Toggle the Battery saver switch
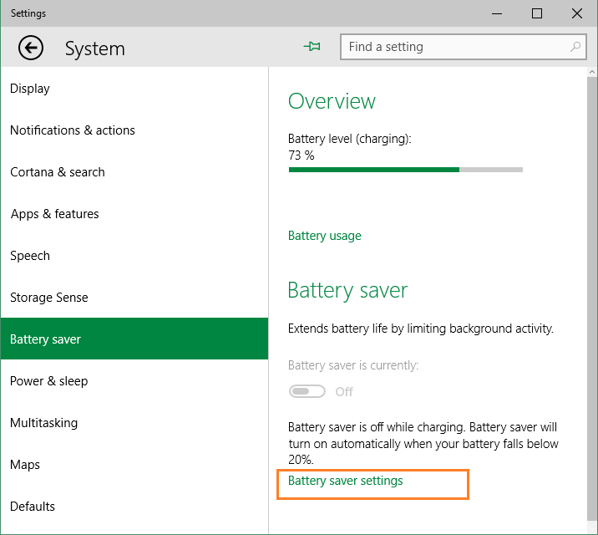The image size is (598, 535). click(307, 391)
